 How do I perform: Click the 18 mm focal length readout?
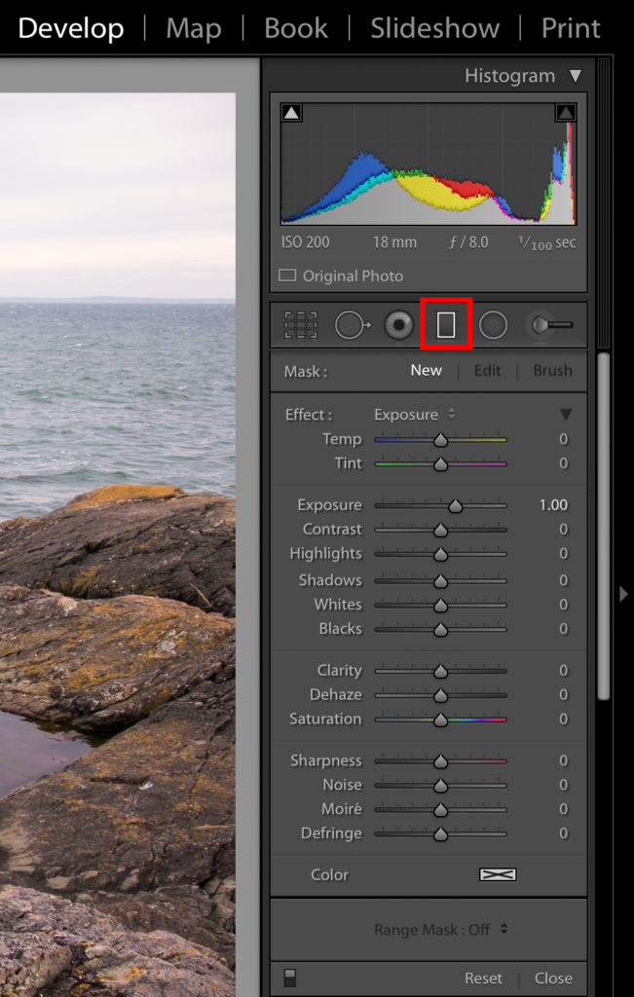394,242
